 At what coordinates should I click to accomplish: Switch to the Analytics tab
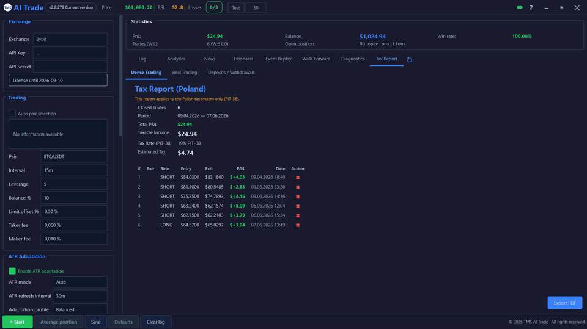[x=176, y=59]
